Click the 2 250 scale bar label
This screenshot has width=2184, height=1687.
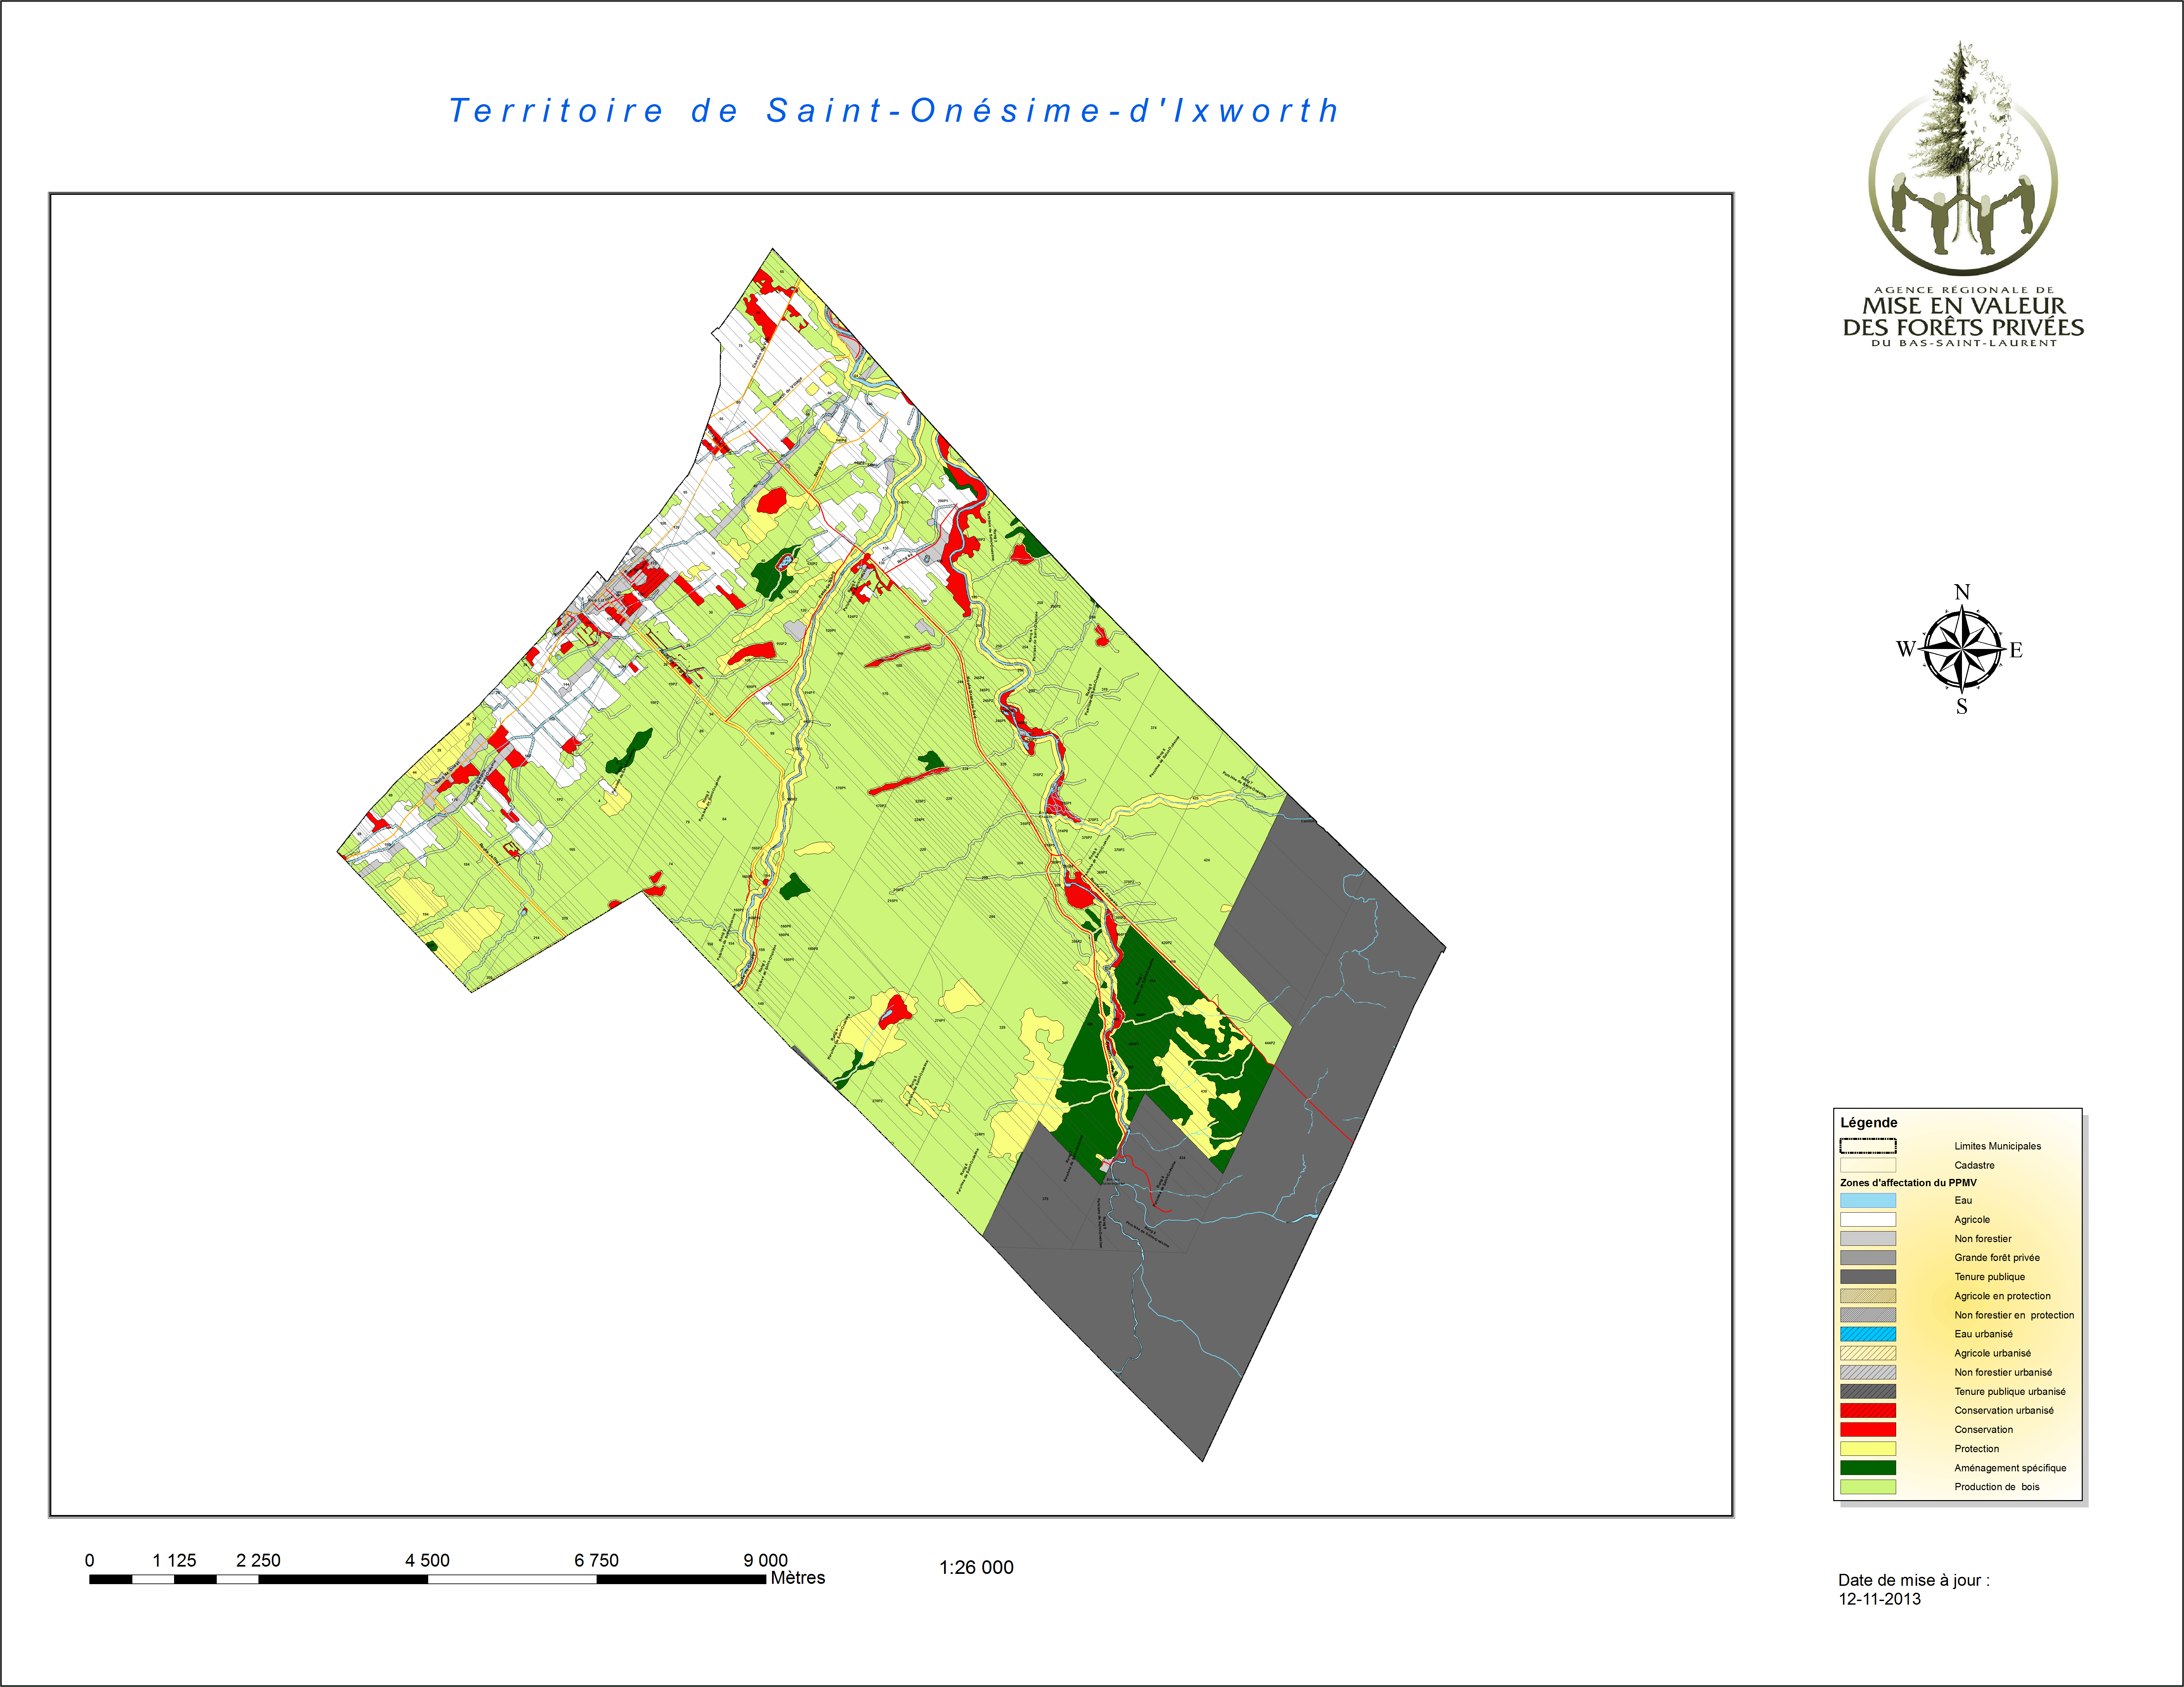coord(258,1560)
